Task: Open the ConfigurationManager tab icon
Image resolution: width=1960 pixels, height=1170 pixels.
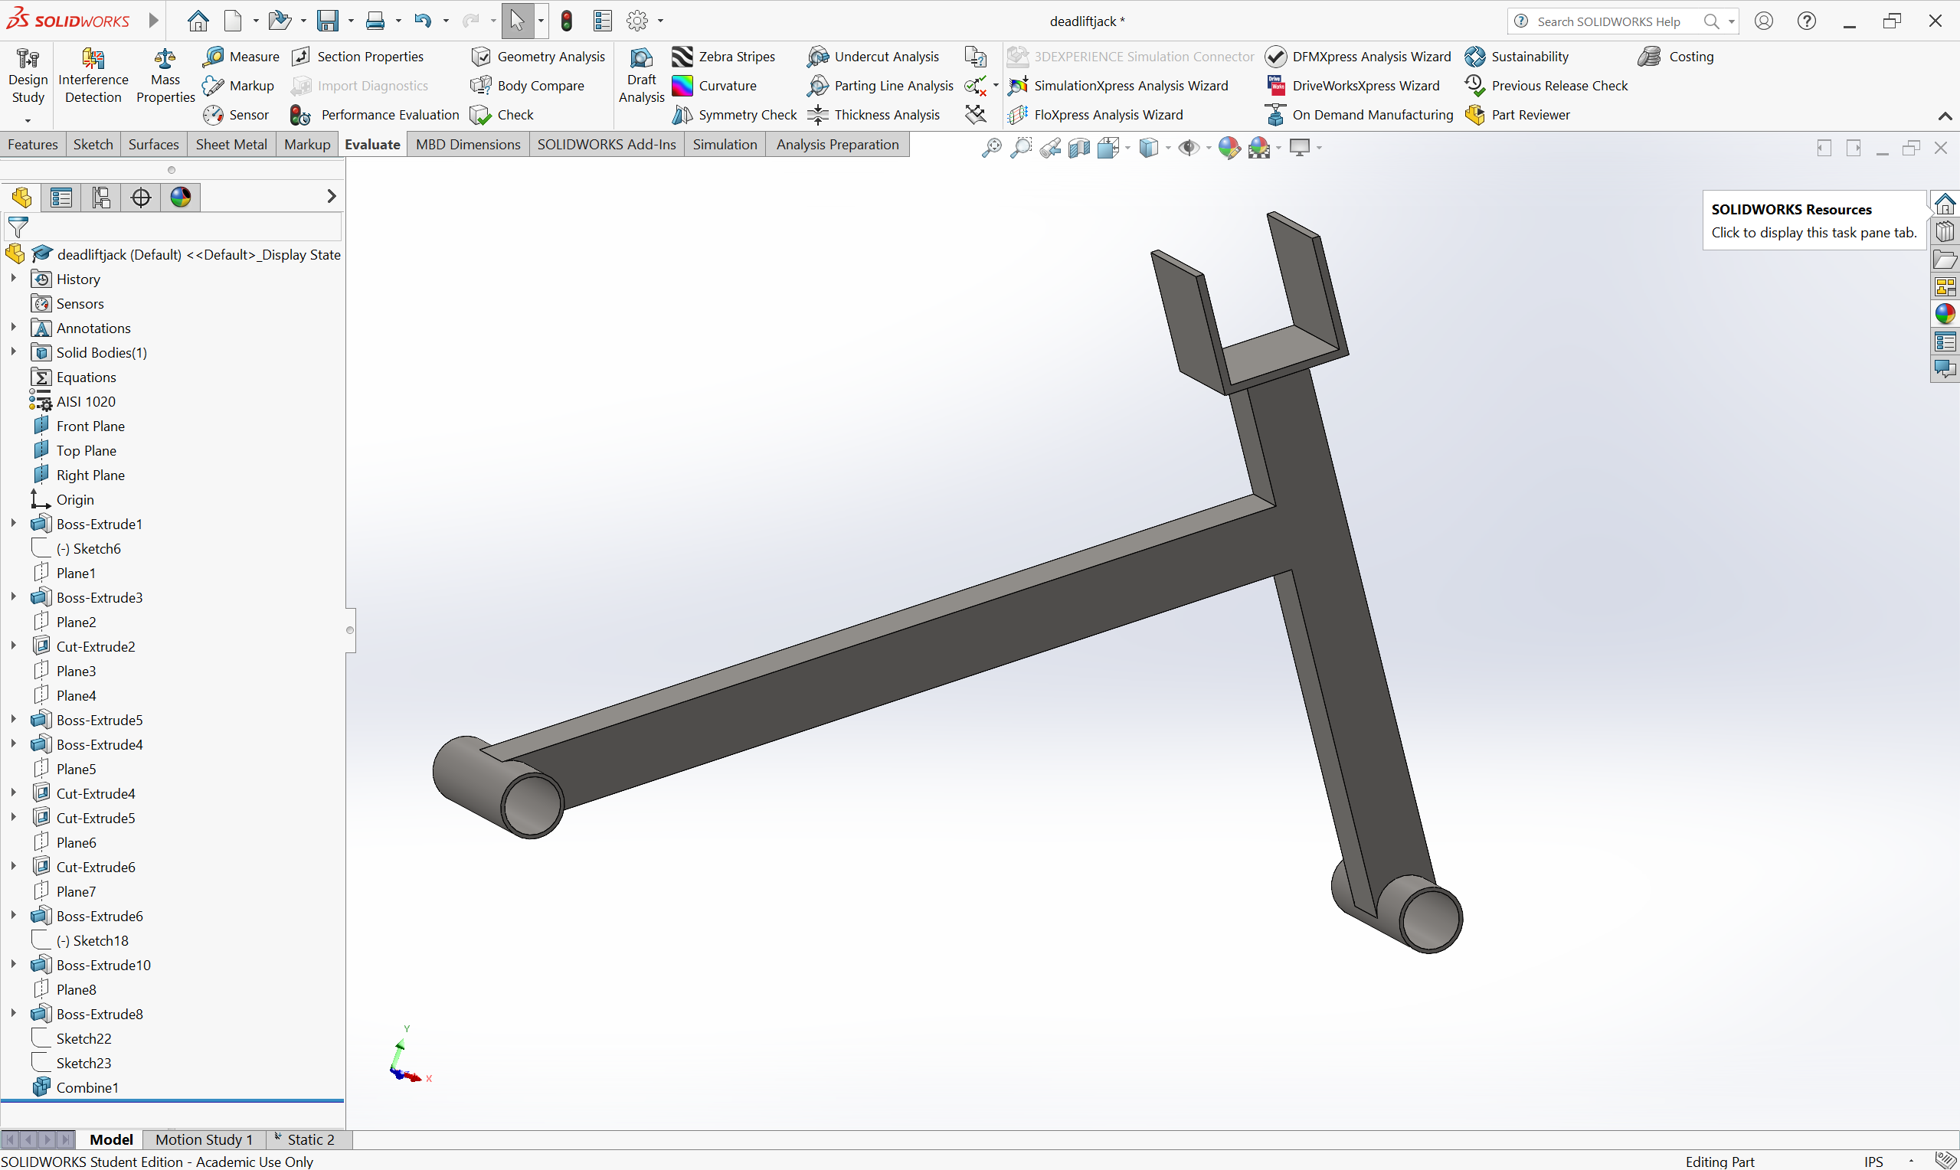Action: pos(101,197)
